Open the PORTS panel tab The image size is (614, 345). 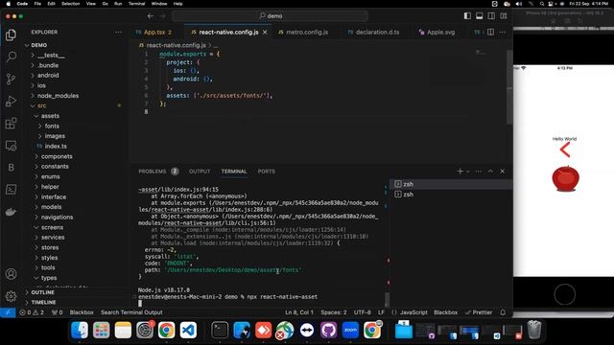pos(267,172)
